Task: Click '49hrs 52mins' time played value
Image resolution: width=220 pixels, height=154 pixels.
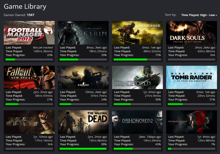Action: click(x=152, y=51)
